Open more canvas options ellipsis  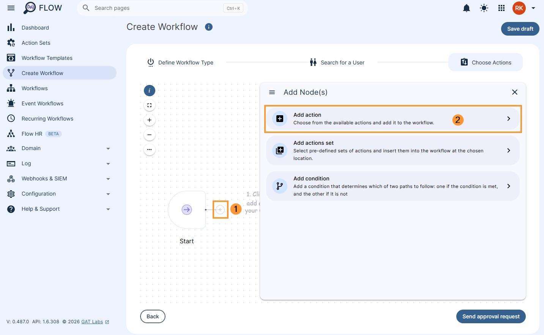pos(150,150)
